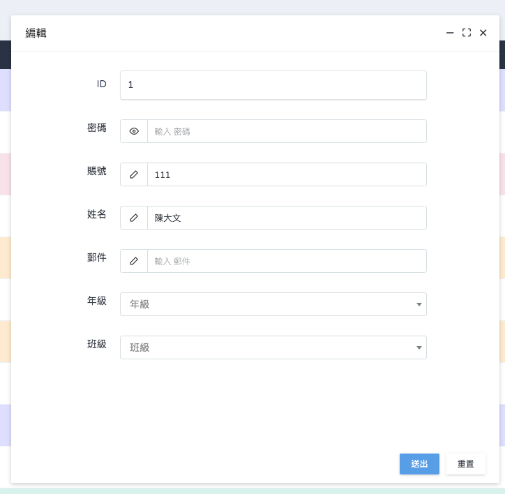This screenshot has height=494, width=505.
Task: Click the pencil icon beside 姓名 field
Action: [134, 218]
